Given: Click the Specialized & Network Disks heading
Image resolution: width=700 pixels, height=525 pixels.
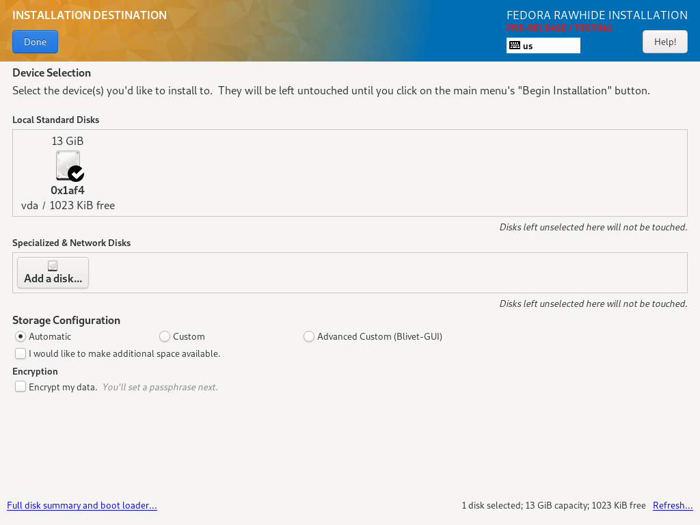Looking at the screenshot, I should (71, 243).
